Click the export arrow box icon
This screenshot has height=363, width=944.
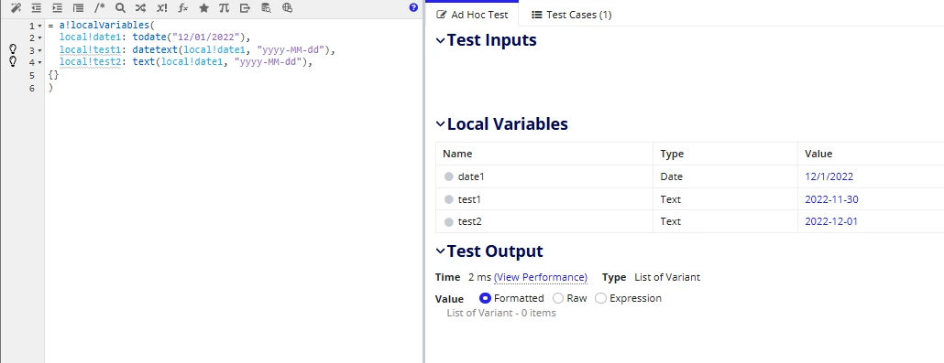245,8
